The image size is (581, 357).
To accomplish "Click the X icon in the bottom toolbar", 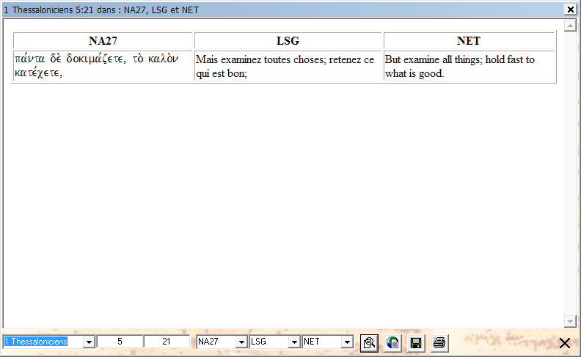I will tap(565, 343).
